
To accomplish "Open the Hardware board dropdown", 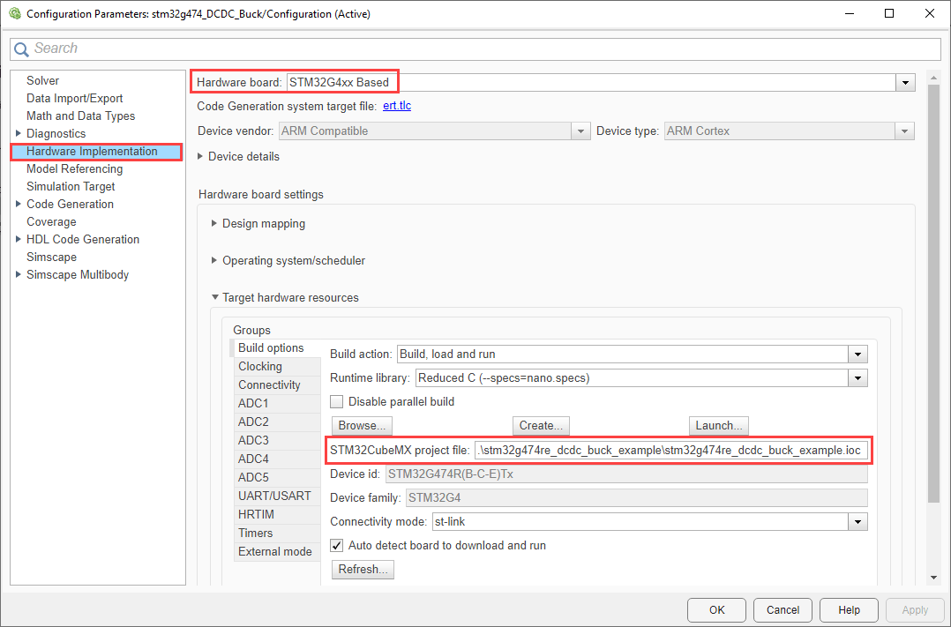I will click(x=904, y=83).
